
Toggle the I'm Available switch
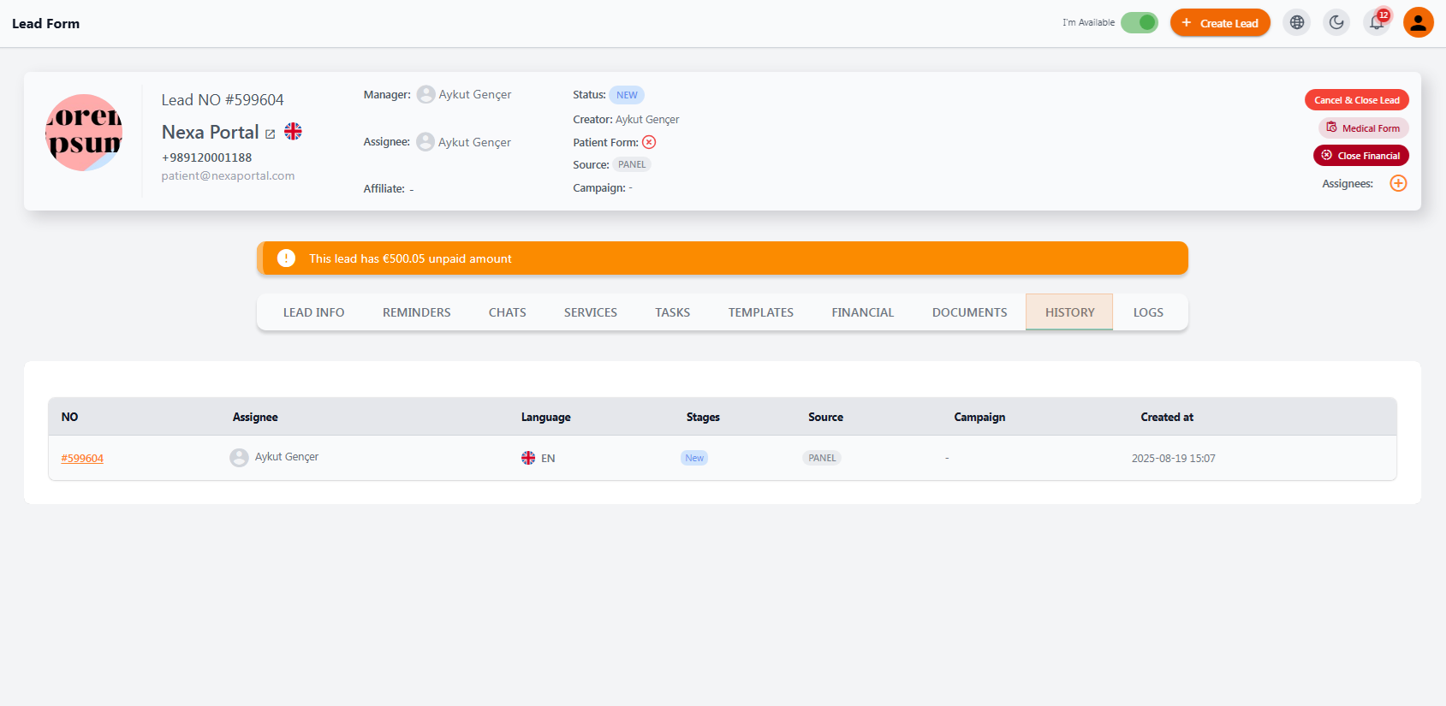[x=1139, y=23]
